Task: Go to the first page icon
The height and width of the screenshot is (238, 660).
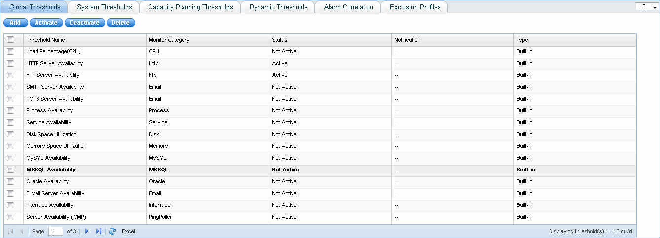Action: pyautogui.click(x=10, y=231)
